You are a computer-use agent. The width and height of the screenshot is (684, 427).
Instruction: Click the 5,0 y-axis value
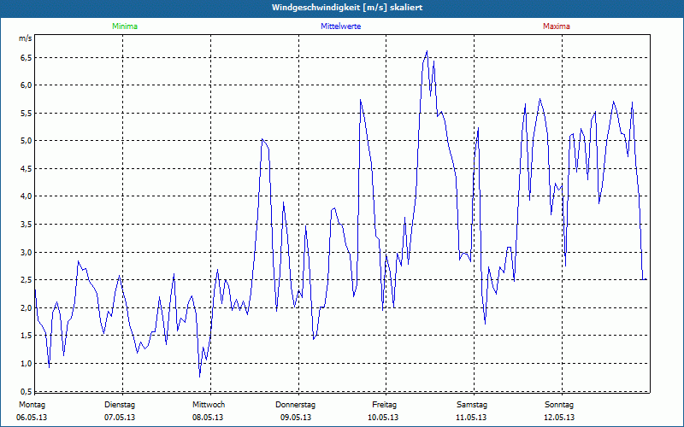point(27,141)
